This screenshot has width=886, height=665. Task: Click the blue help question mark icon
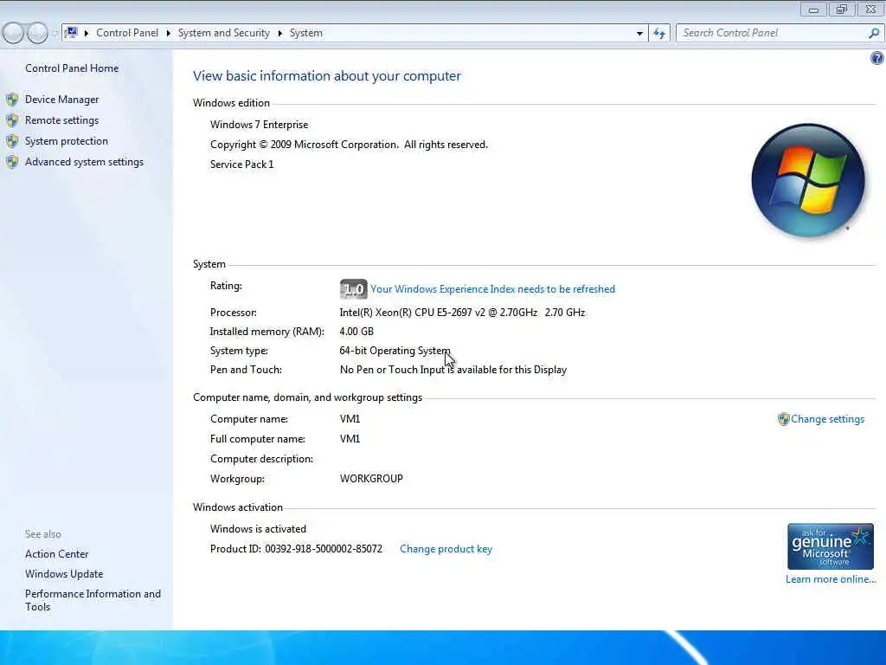[x=877, y=58]
